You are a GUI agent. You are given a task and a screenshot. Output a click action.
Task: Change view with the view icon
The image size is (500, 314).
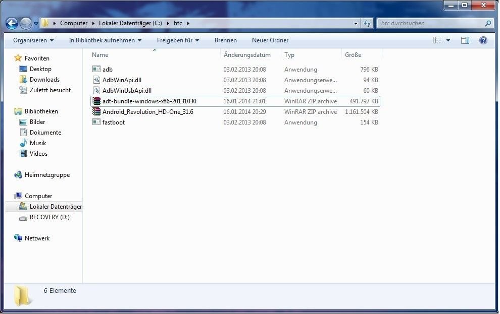pyautogui.click(x=437, y=40)
